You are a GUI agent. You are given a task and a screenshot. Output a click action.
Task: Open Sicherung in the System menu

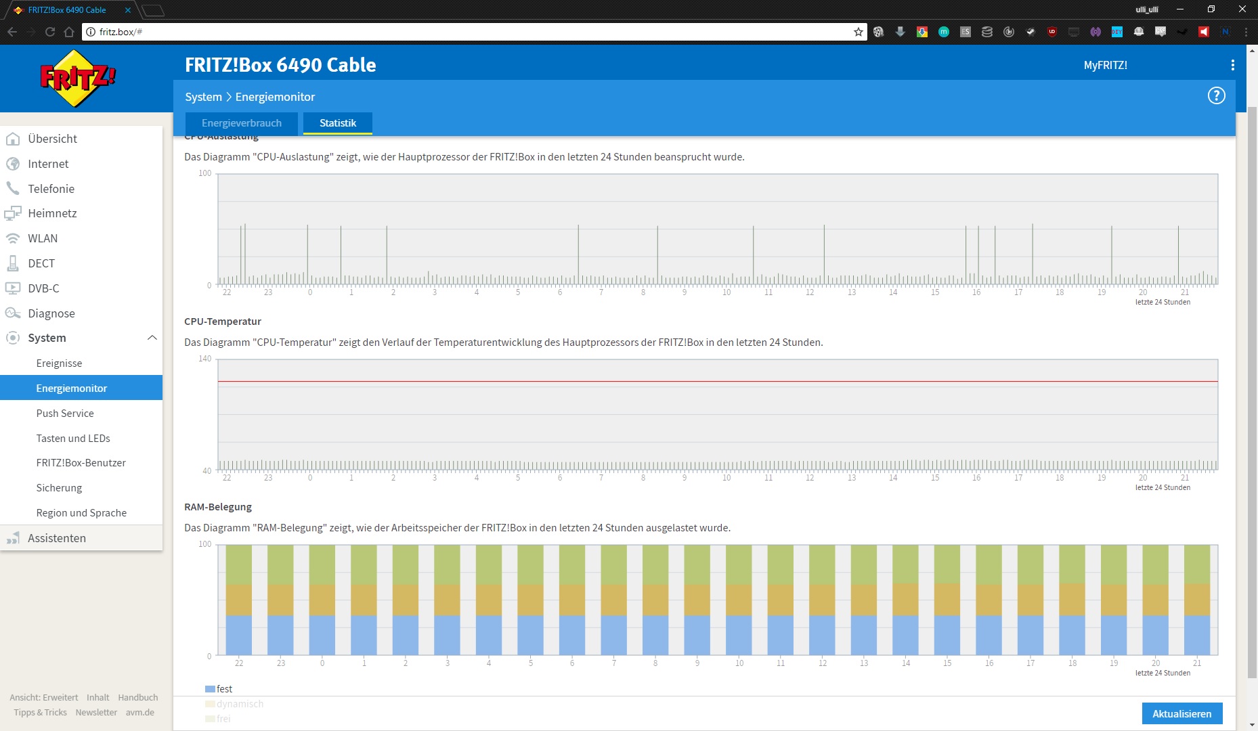point(59,488)
